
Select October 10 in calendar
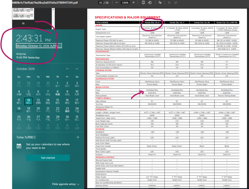pos(77,93)
